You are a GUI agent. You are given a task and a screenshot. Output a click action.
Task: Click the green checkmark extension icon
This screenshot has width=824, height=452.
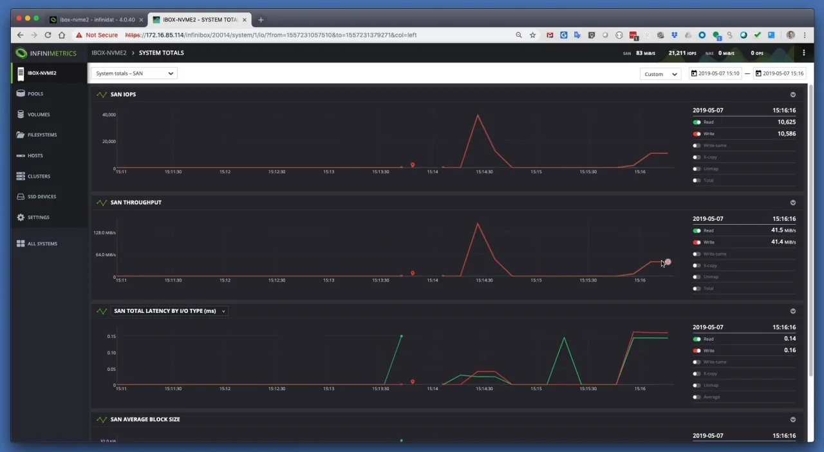(x=758, y=35)
